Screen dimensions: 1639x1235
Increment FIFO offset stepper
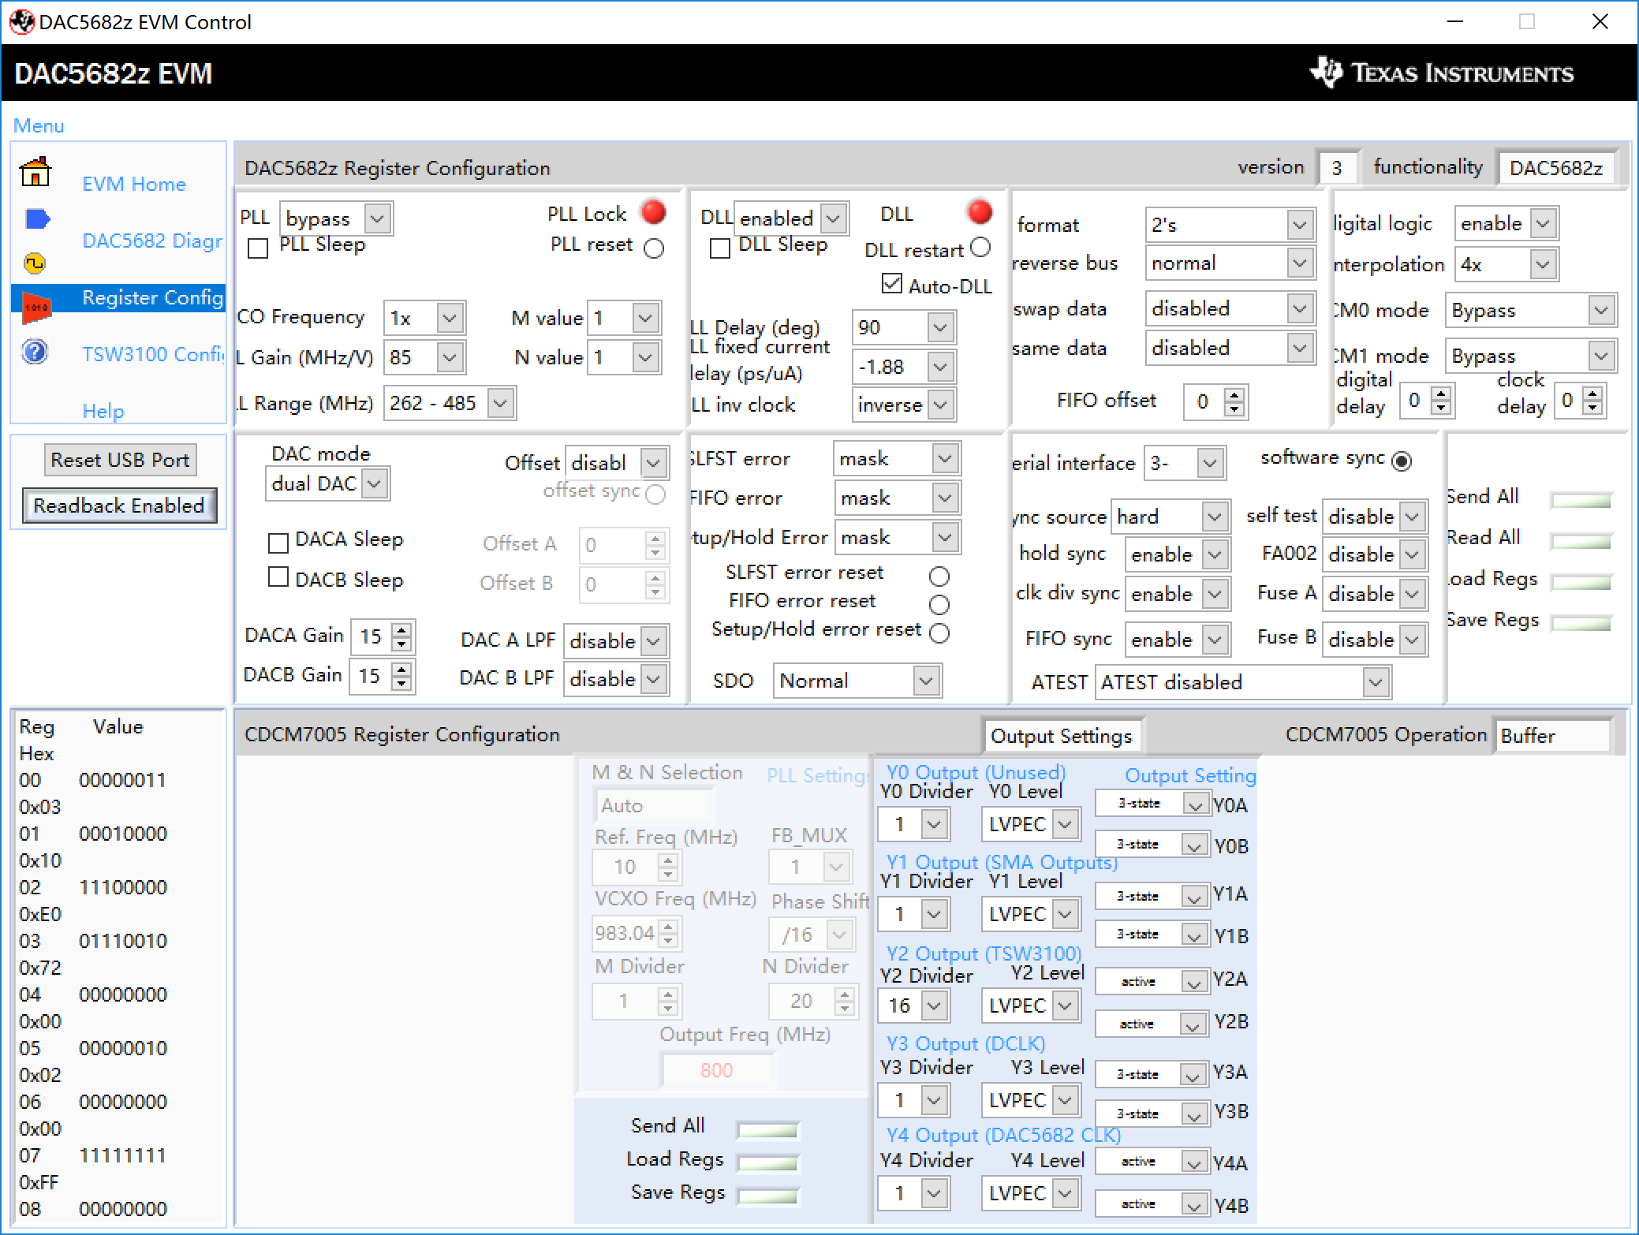[x=1234, y=394]
